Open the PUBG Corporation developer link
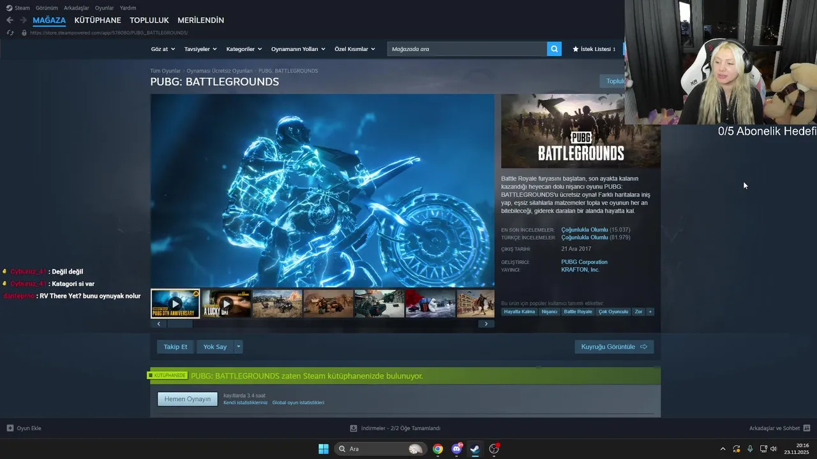Viewport: 817px width, 459px height. click(x=584, y=262)
